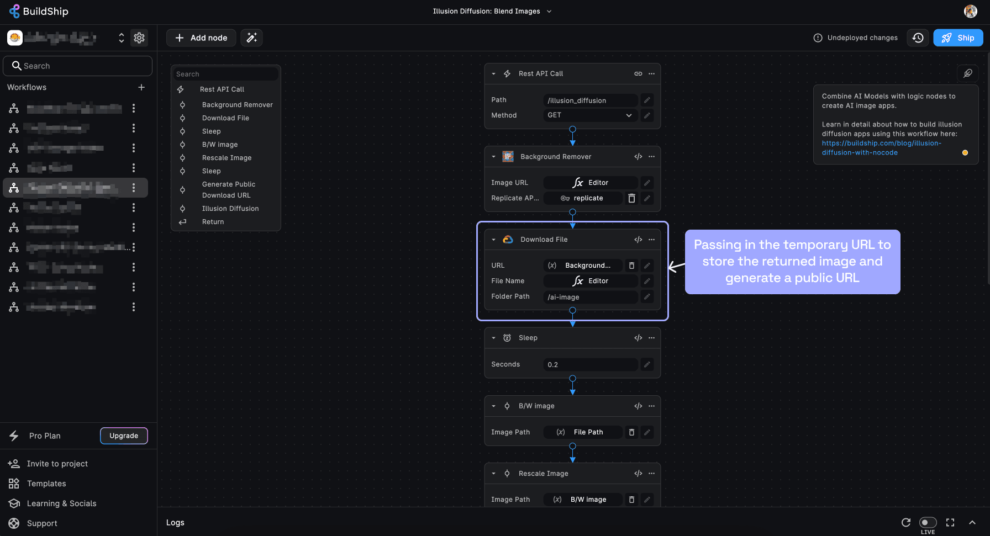The height and width of the screenshot is (536, 990).
Task: Click the AI magic wand icon
Action: pyautogui.click(x=251, y=38)
